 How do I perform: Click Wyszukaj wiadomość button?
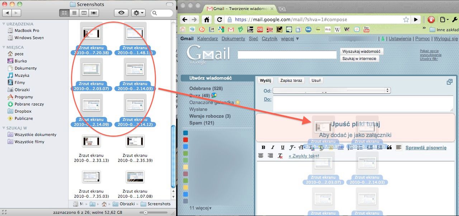(361, 51)
